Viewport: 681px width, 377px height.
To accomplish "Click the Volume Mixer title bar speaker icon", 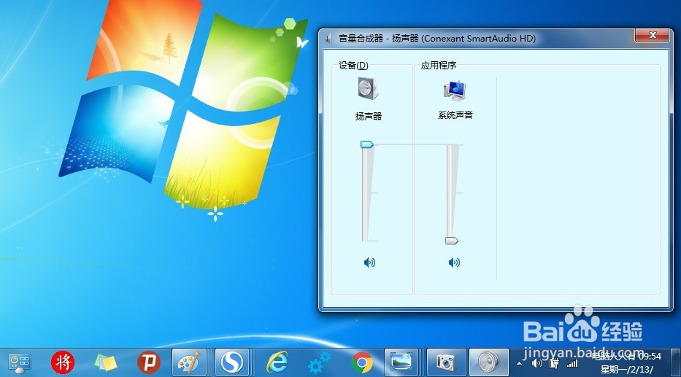I will point(328,38).
